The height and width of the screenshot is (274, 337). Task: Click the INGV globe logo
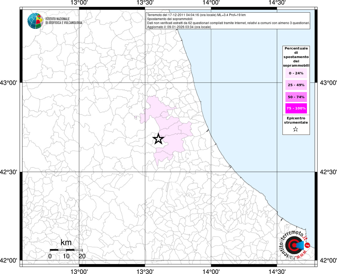[x=35, y=21]
